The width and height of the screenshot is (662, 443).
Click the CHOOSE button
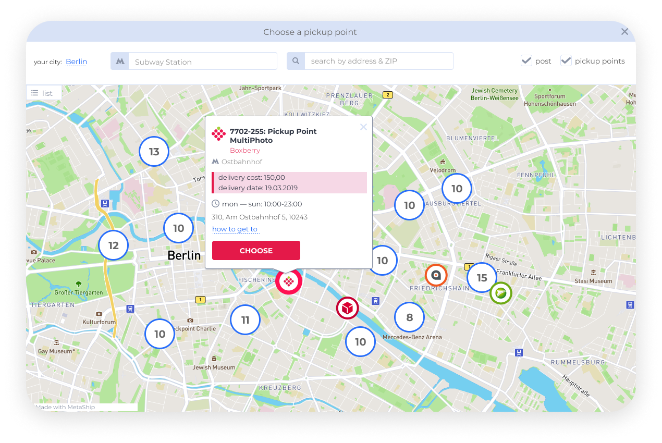[x=256, y=250]
